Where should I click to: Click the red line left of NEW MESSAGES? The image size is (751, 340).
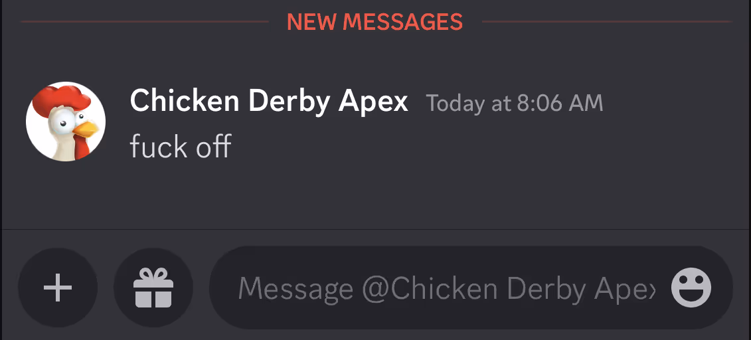(145, 21)
